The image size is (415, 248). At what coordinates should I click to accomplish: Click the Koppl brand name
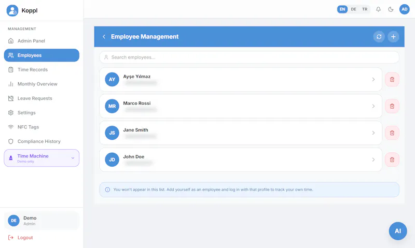(30, 10)
